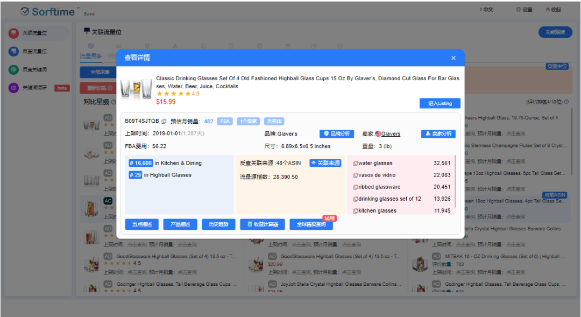Image resolution: width=581 pixels, height=317 pixels.
Task: Click the Sorftime logo
Action: point(49,11)
